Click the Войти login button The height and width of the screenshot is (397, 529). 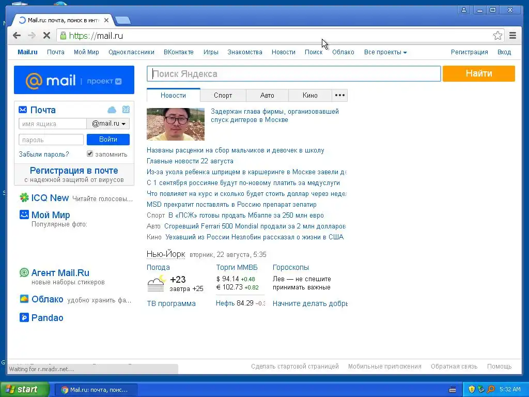tap(108, 140)
